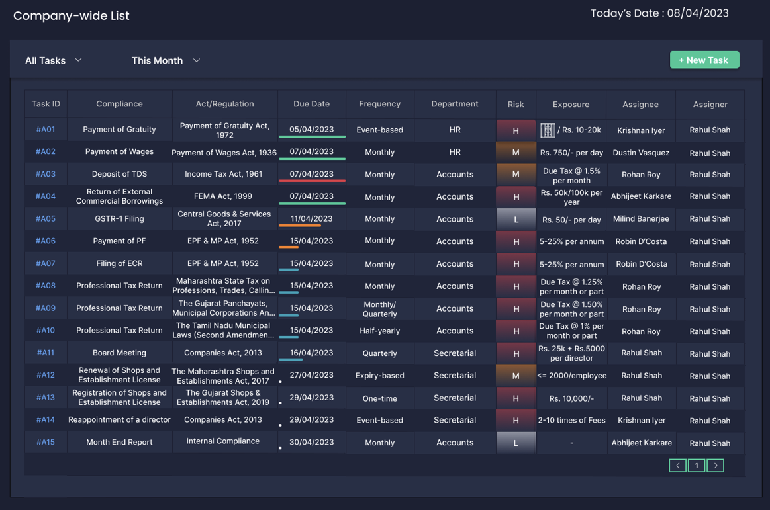Open task link #A05
Viewport: 770px width, 510px height.
click(x=46, y=219)
